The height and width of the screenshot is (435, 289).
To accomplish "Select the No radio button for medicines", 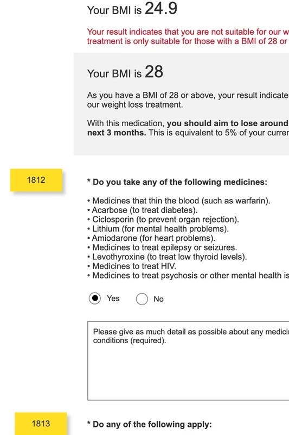I will 142,299.
